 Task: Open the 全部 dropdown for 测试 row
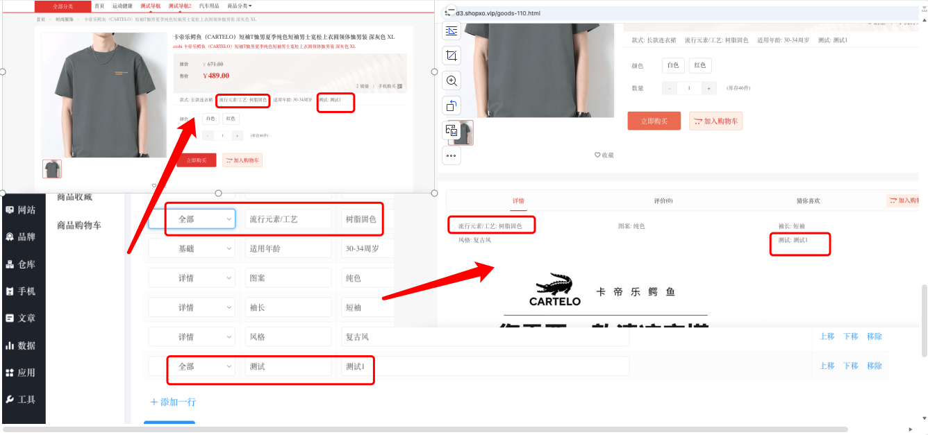coord(192,366)
